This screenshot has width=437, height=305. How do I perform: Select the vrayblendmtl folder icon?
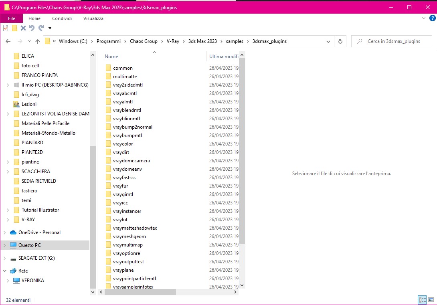(x=108, y=110)
